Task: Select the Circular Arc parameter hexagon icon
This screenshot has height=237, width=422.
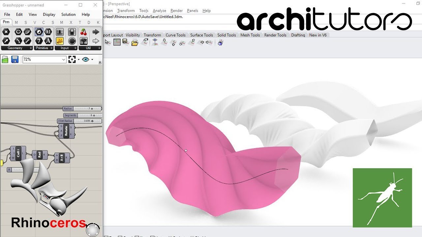Action: pos(18,41)
